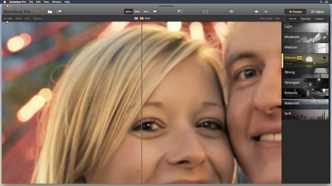
Task: Switch to the Custom presets tab
Action: 319,19
